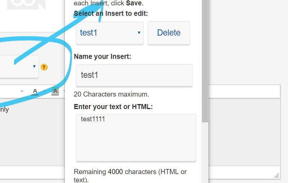Image resolution: width=288 pixels, height=183 pixels.
Task: Click the panel's vertical scrollbar thumb
Action: click(x=205, y=60)
